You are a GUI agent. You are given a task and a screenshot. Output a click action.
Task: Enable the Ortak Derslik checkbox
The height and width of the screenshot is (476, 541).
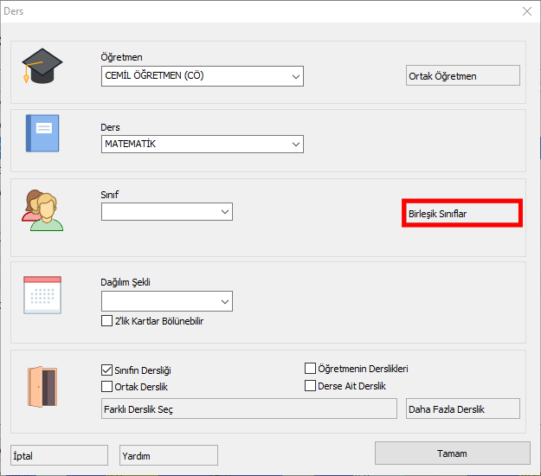coord(107,386)
